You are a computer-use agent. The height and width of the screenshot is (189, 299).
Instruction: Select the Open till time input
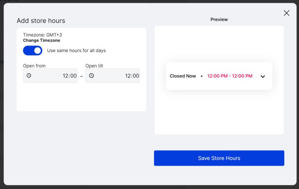[113, 76]
